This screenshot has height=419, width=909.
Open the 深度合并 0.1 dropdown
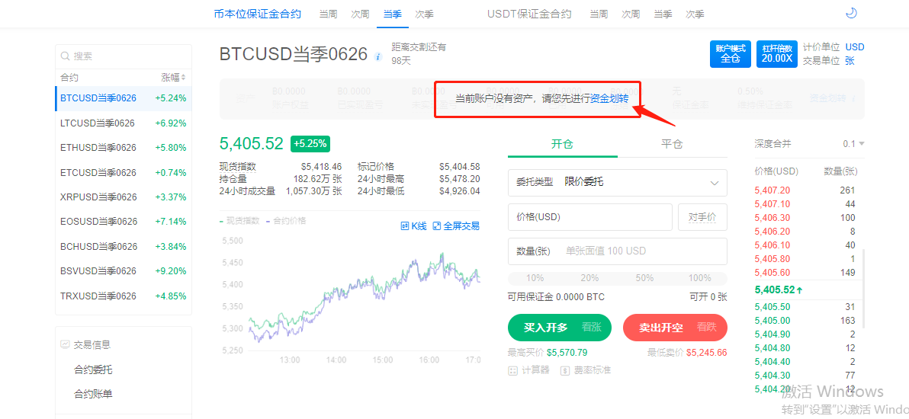(x=853, y=144)
